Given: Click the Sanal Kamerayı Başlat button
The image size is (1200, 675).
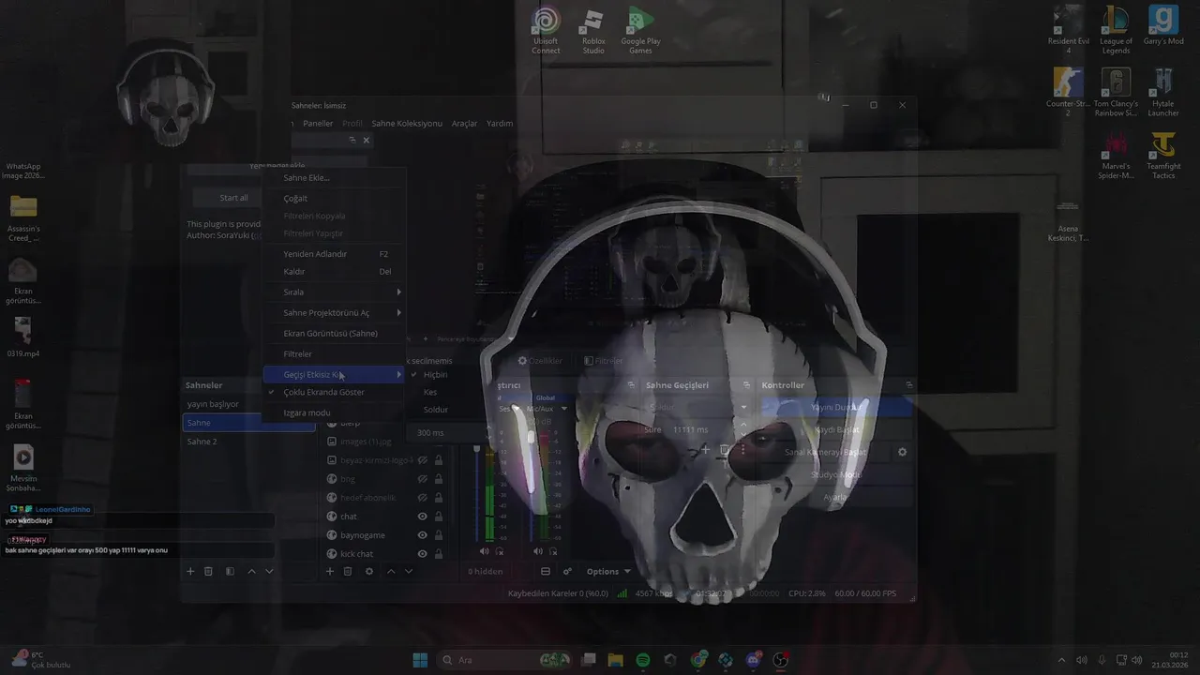Looking at the screenshot, I should [x=827, y=452].
